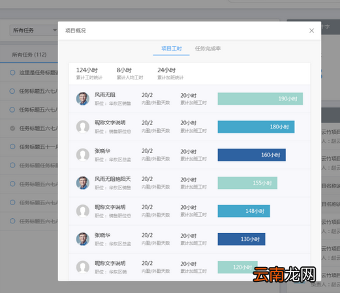Click the 8小时 累计人均工时 figure

(x=130, y=74)
